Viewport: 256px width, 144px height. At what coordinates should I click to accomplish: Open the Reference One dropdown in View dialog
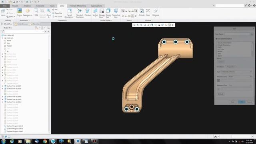pyautogui.click(x=240, y=77)
